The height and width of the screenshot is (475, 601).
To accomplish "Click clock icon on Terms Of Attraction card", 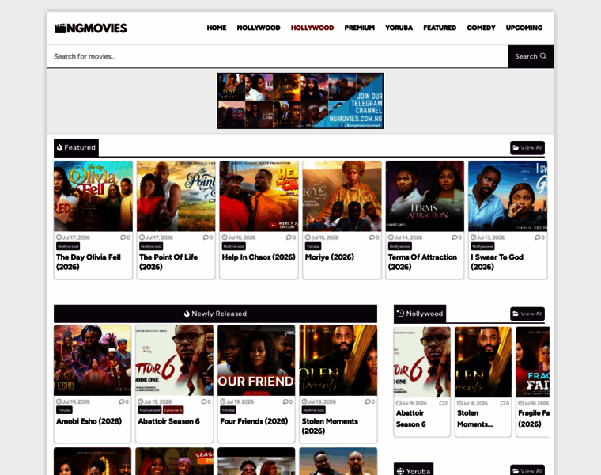I will (x=391, y=237).
